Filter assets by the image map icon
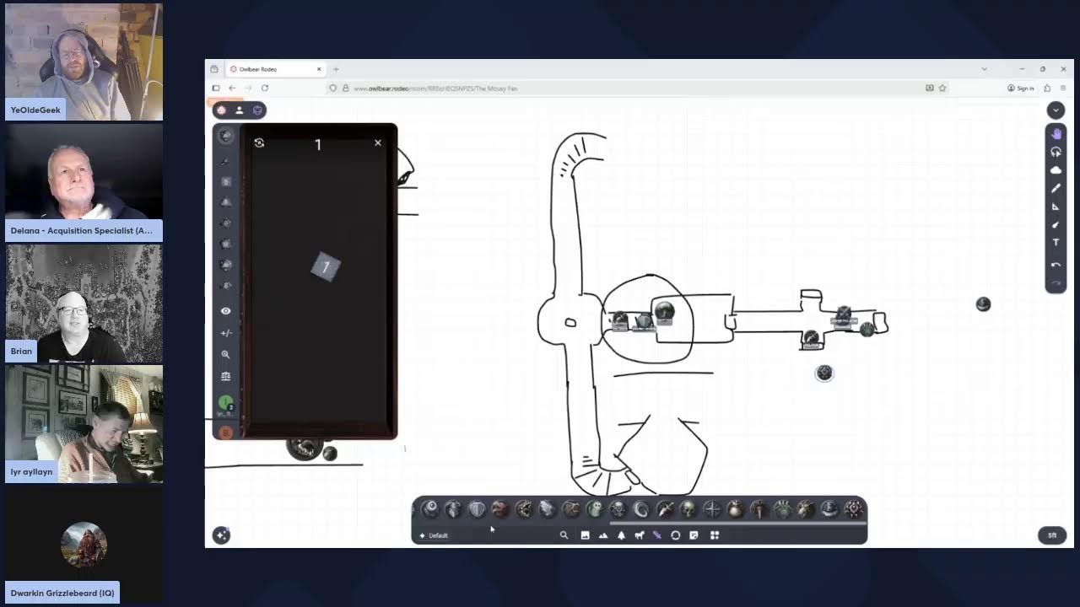The width and height of the screenshot is (1080, 607). 585,535
